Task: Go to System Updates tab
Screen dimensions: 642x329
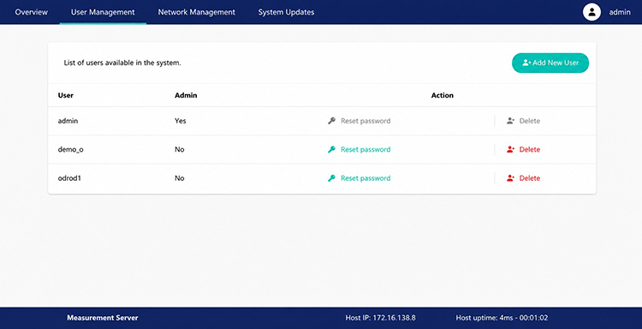Action: pyautogui.click(x=286, y=12)
